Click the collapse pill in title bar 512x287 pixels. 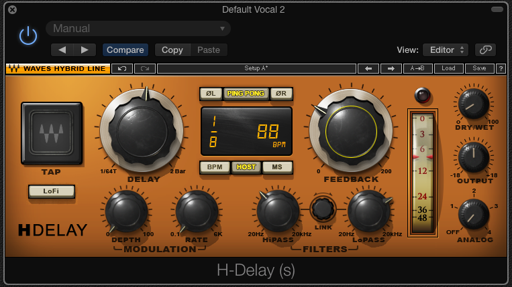[497, 9]
